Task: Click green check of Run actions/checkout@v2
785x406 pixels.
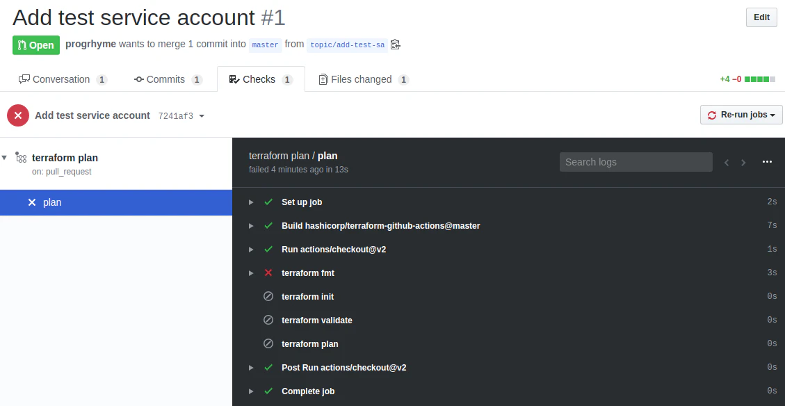Action: point(268,250)
